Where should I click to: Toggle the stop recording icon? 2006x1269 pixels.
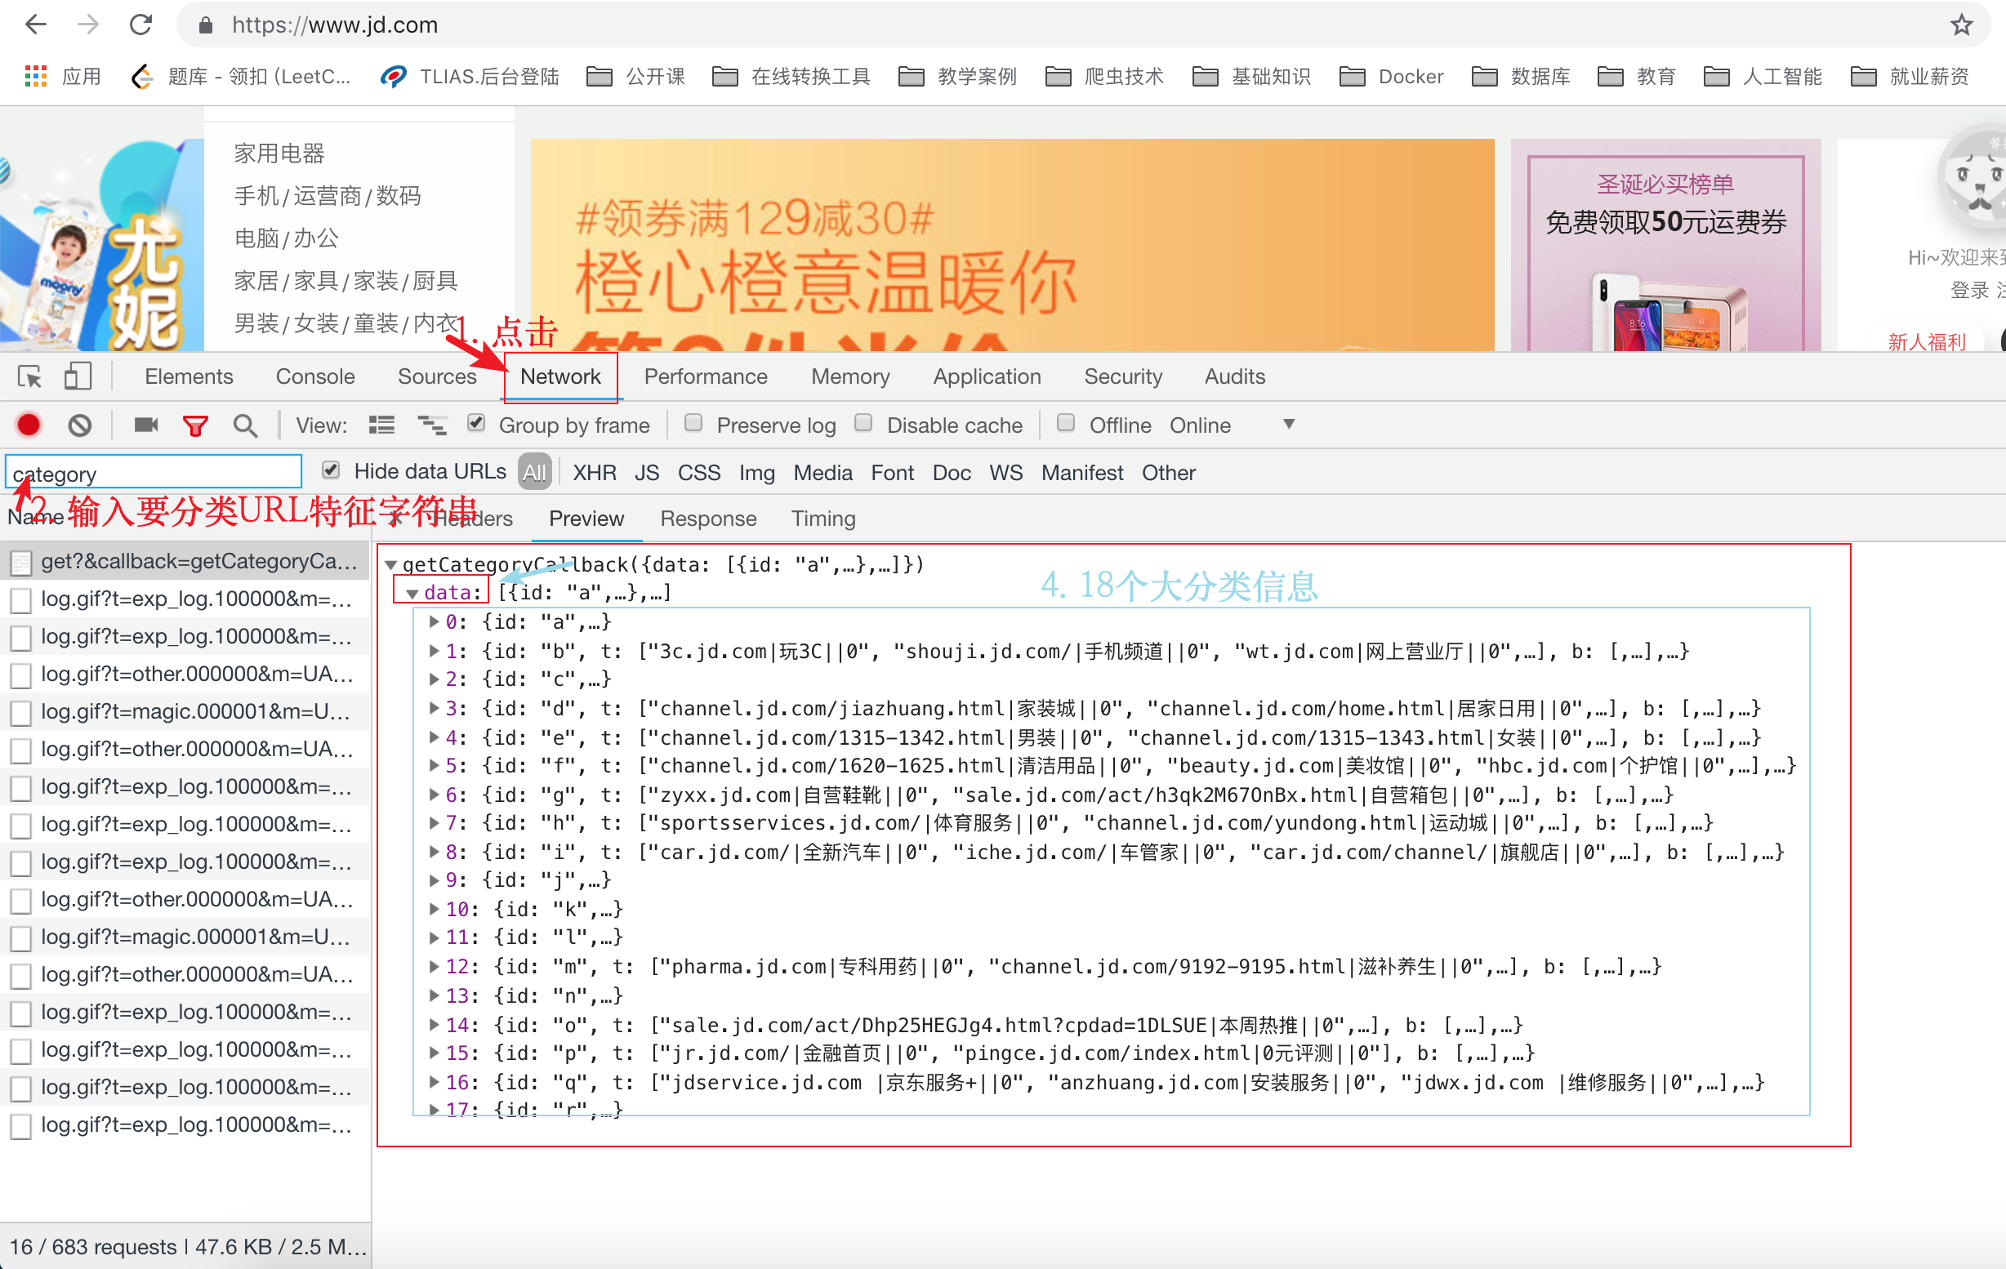coord(29,425)
